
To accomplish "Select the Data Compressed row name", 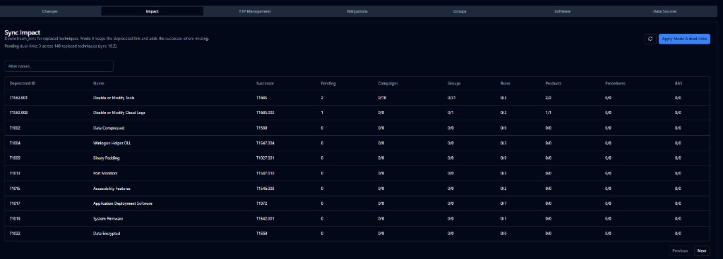I will tap(109, 128).
